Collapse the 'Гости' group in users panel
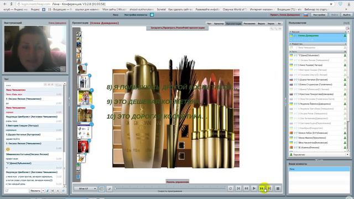Viewport: 354px width, 199px height. [x=290, y=51]
